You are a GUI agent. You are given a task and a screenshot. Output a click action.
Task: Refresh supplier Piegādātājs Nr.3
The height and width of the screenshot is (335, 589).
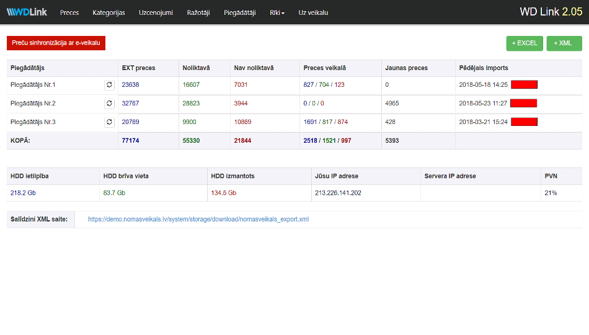pyautogui.click(x=109, y=122)
